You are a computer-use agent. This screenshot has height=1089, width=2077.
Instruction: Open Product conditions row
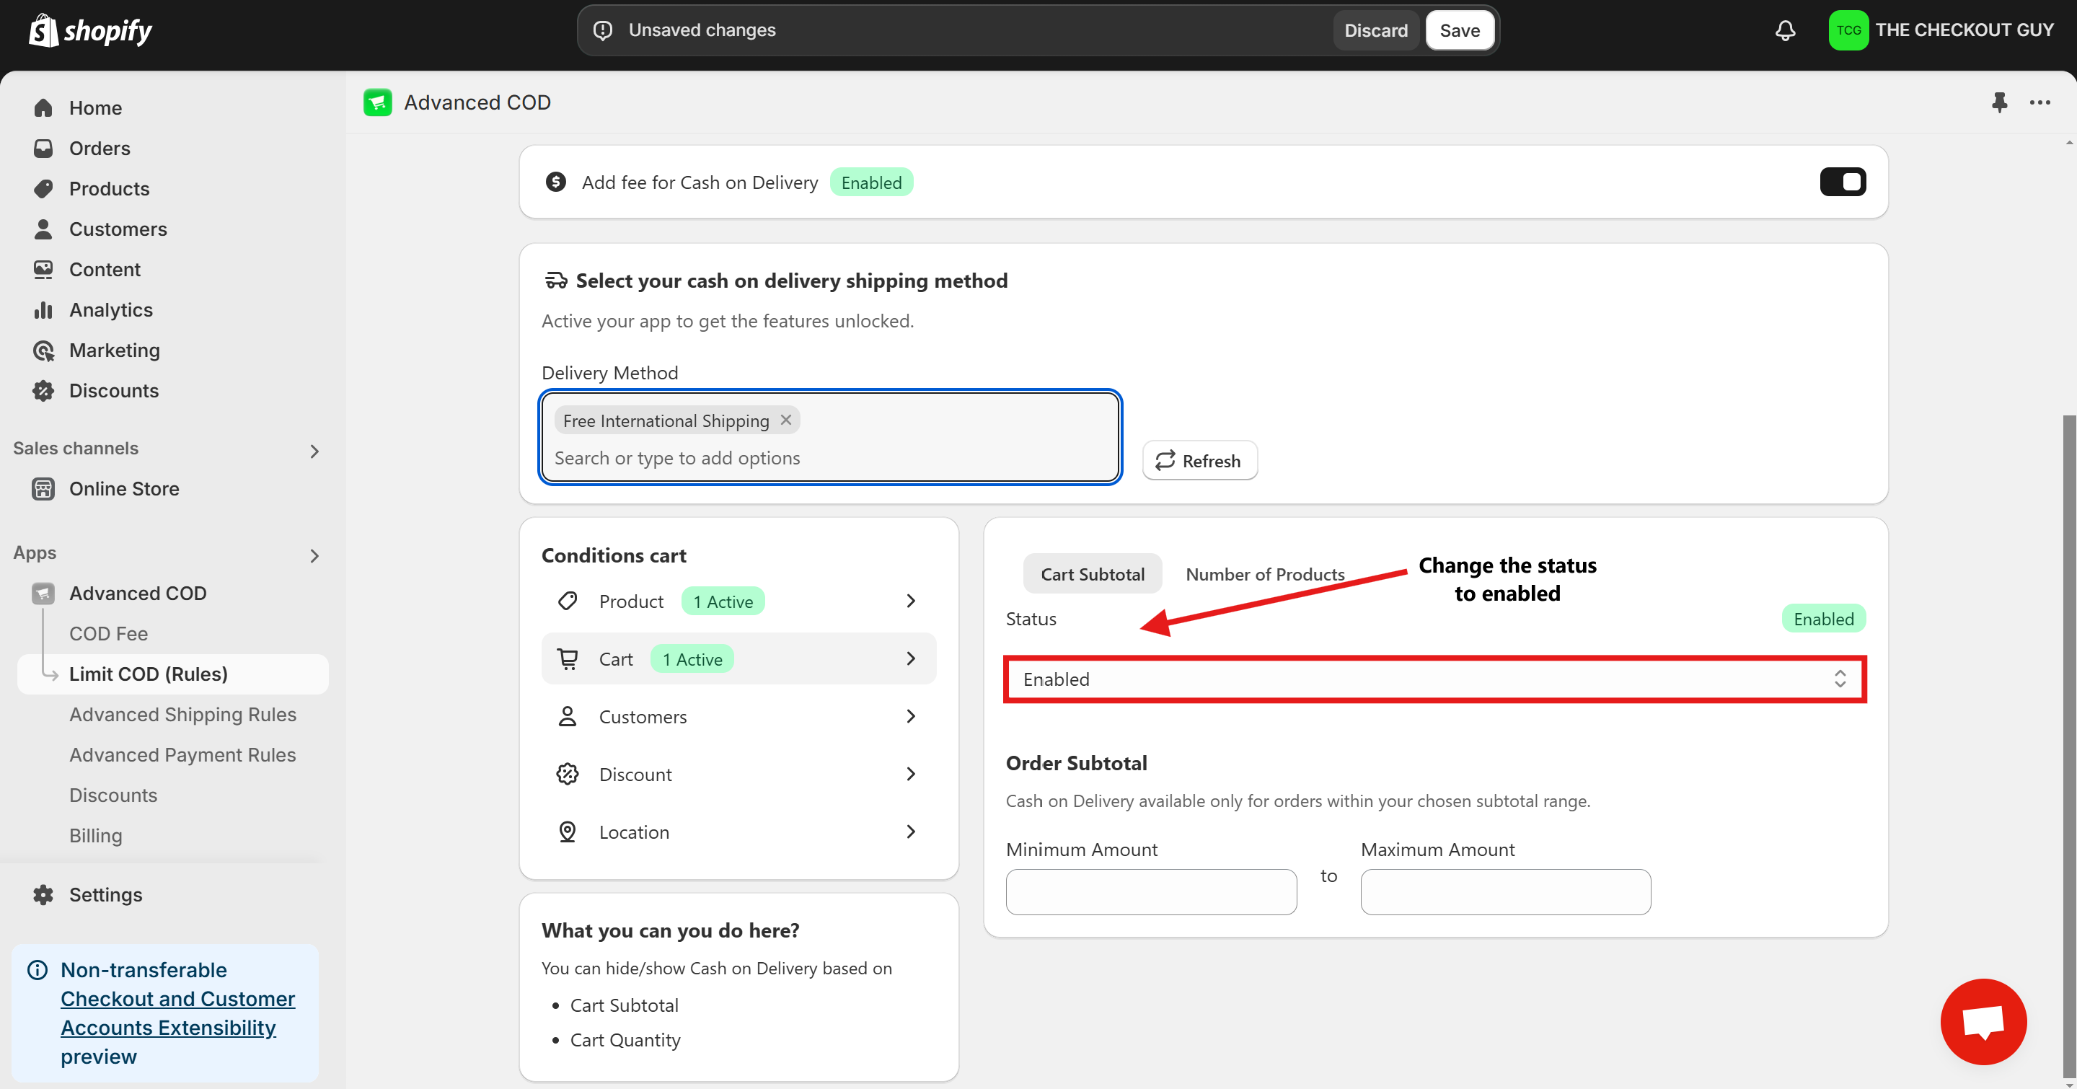tap(738, 601)
